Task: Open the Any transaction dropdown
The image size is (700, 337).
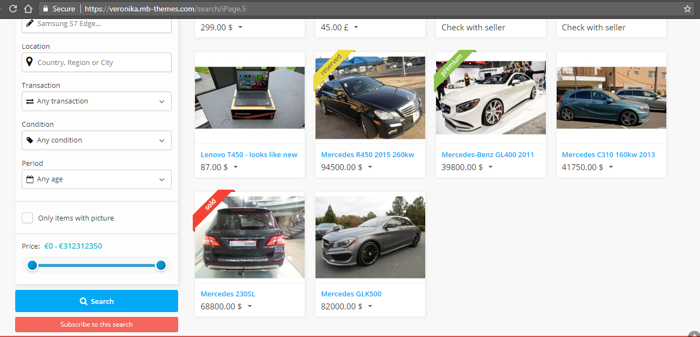Action: [97, 101]
